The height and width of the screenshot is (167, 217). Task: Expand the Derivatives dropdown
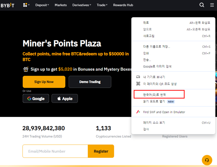(82, 5)
